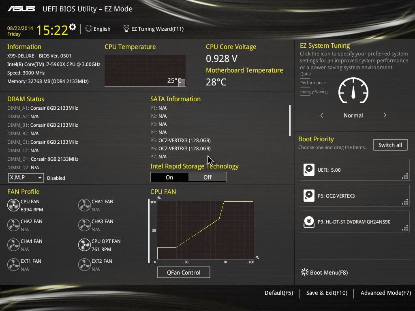415x311 pixels.
Task: Click the 6994 RPM CPU fan value
Action: coord(32,209)
